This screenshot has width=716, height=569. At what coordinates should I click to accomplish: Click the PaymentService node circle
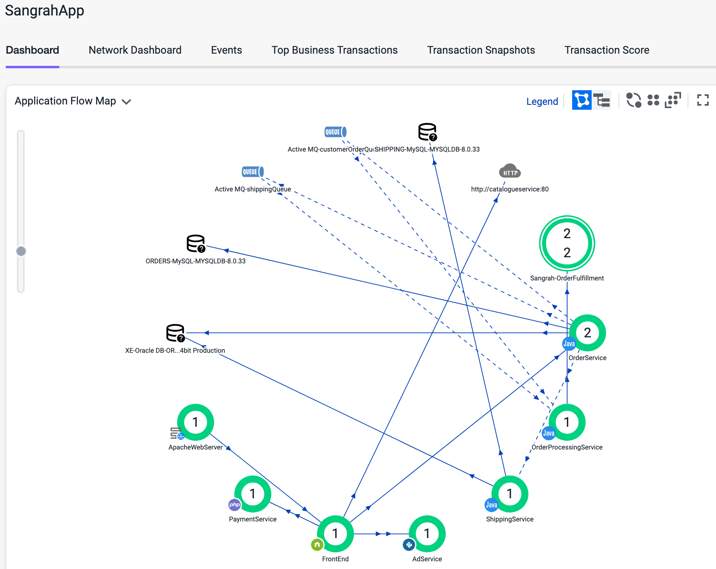(x=253, y=494)
